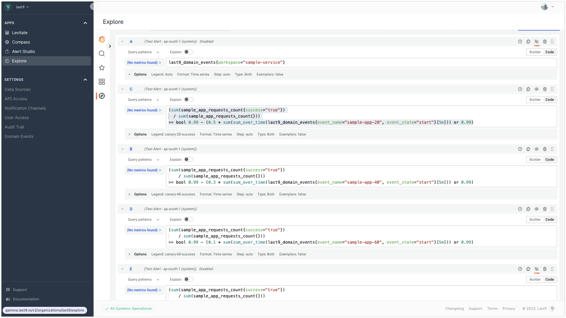The height and width of the screenshot is (318, 566).
Task: Click the All Systems Operational status link
Action: tap(128, 308)
